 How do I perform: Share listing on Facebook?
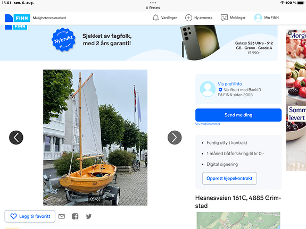[x=75, y=216]
